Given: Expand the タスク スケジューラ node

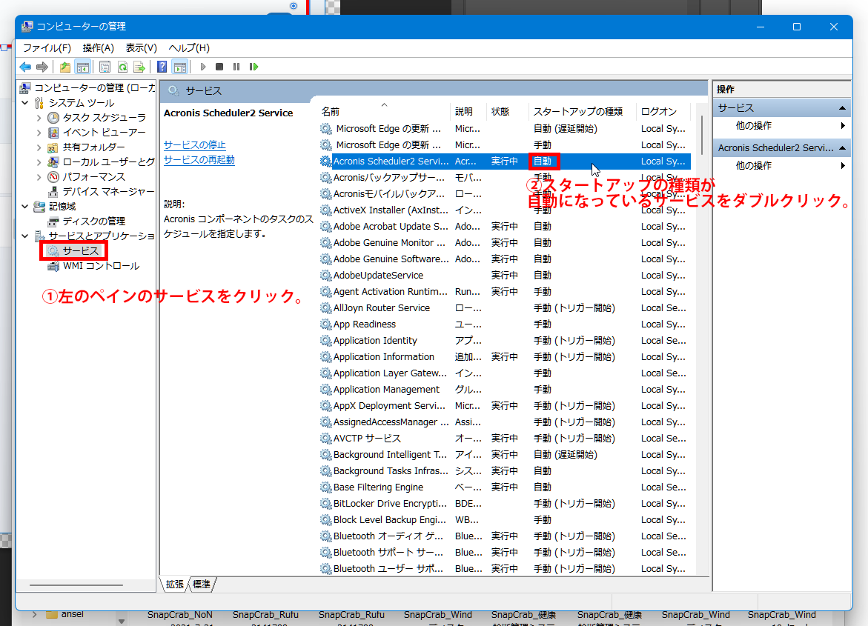Looking at the screenshot, I should pyautogui.click(x=39, y=117).
